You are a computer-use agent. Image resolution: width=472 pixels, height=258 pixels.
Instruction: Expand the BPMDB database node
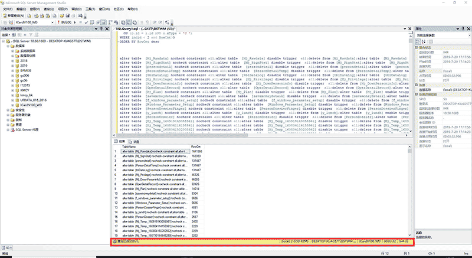[x=12, y=70]
